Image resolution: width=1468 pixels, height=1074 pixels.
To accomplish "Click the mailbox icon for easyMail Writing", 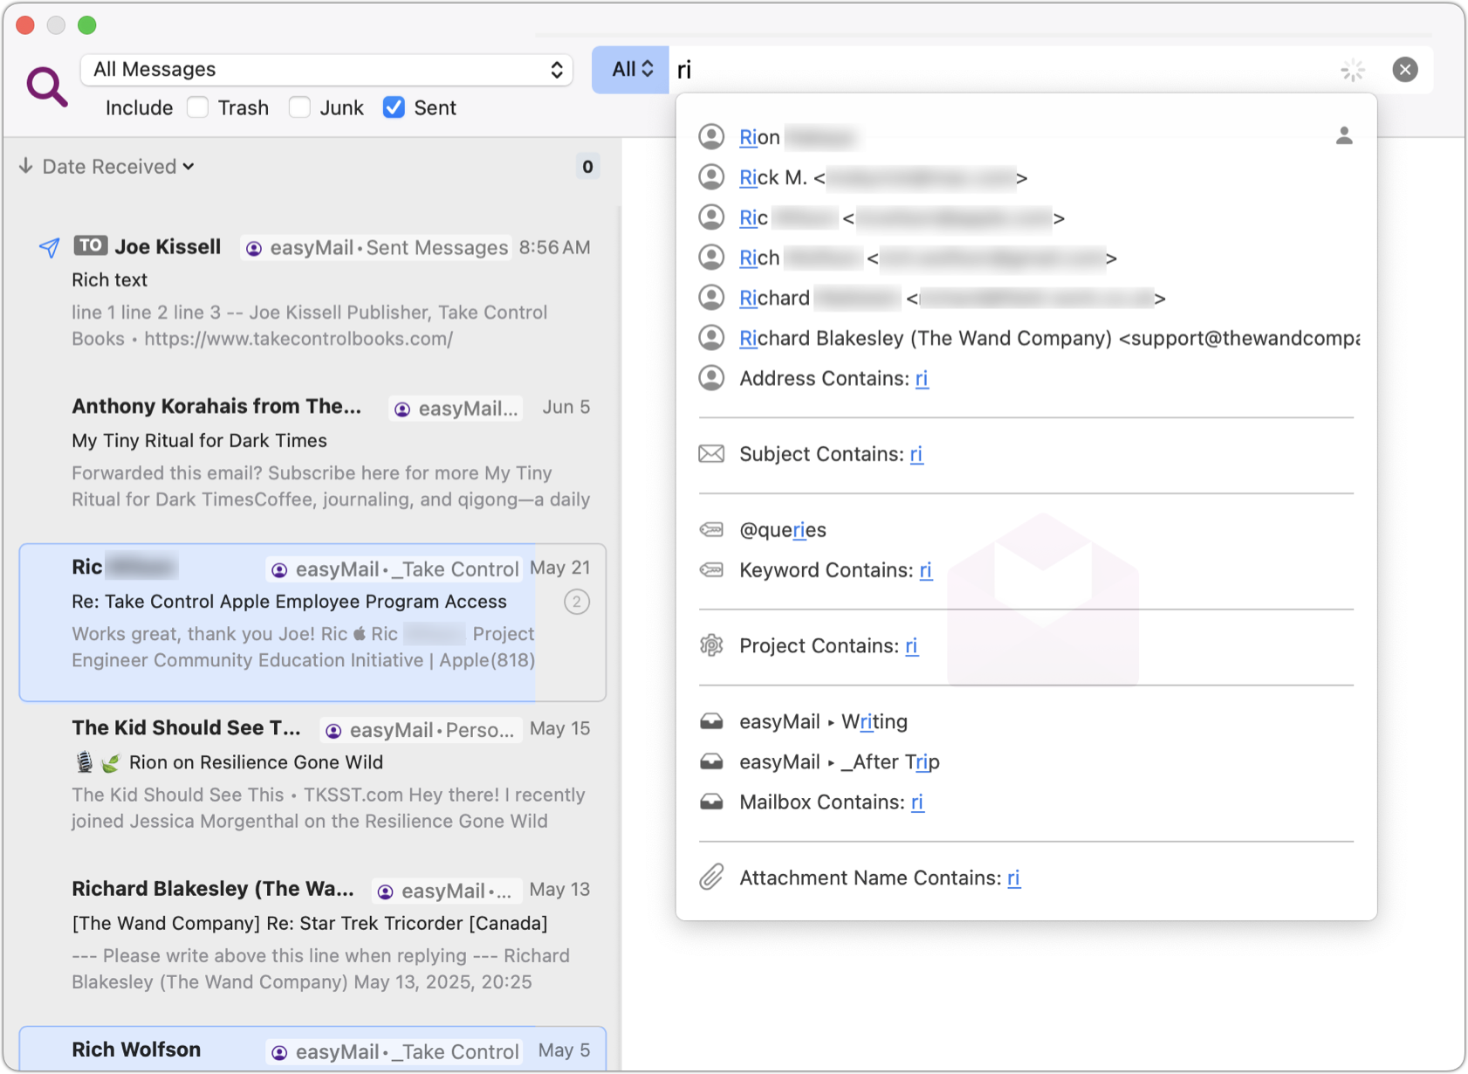I will coord(711,722).
